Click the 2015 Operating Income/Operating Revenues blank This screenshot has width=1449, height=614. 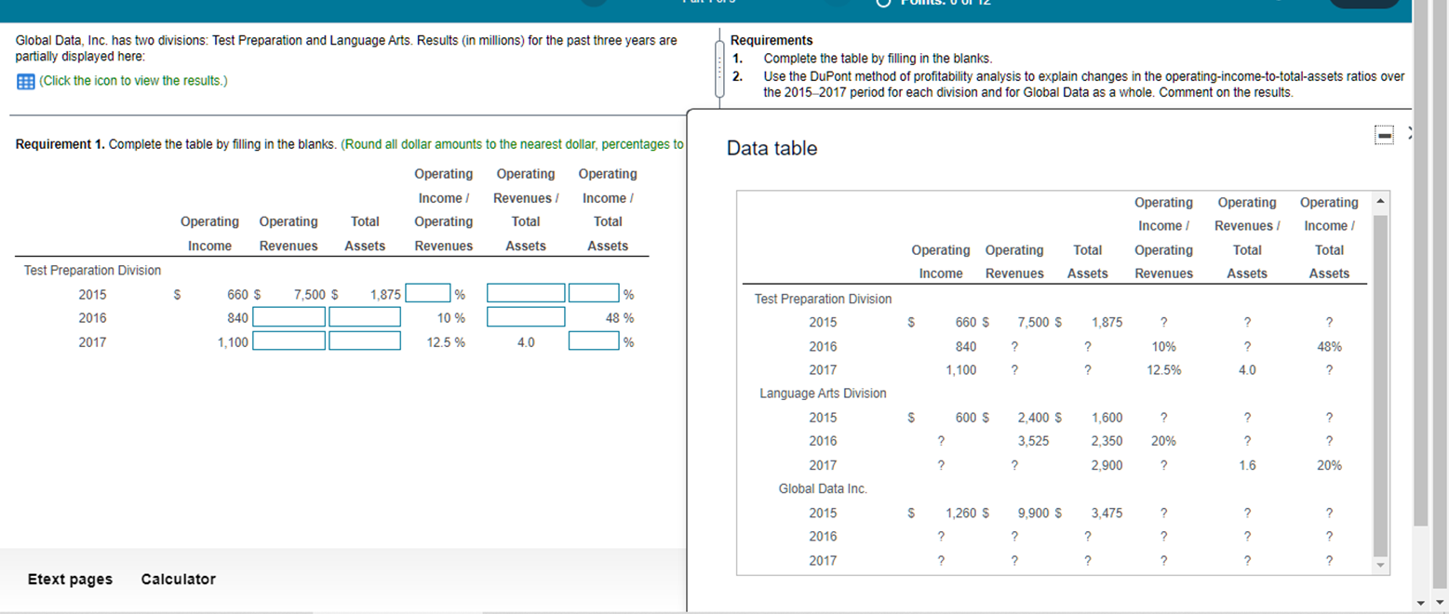427,293
